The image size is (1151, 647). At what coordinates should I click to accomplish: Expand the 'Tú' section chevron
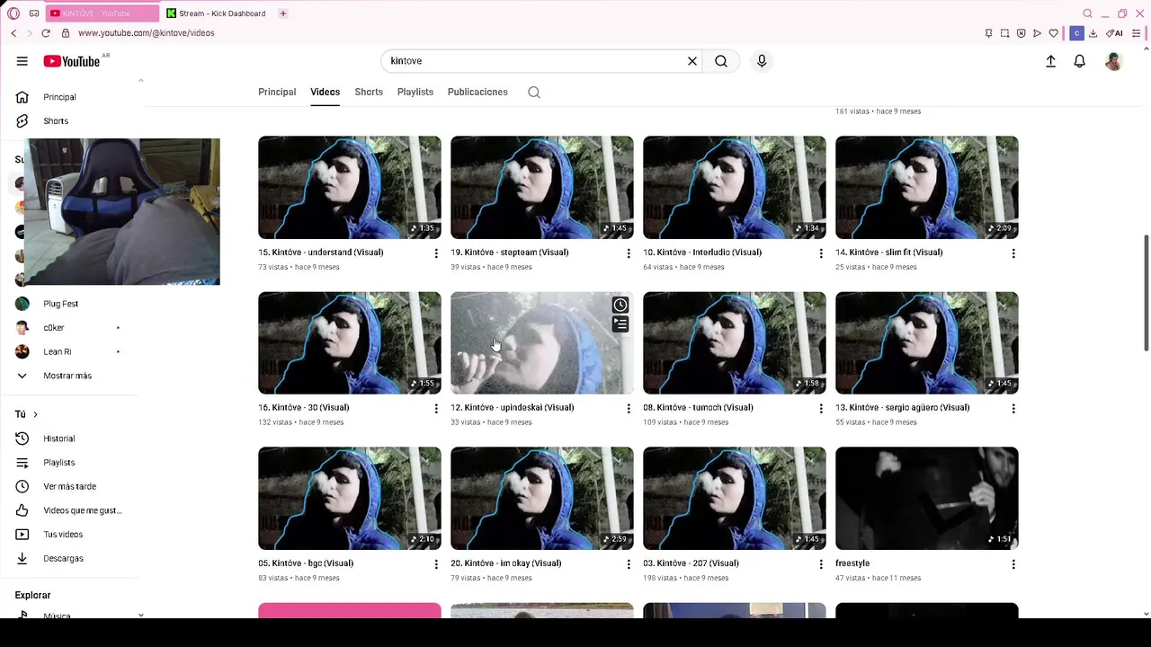coord(35,414)
